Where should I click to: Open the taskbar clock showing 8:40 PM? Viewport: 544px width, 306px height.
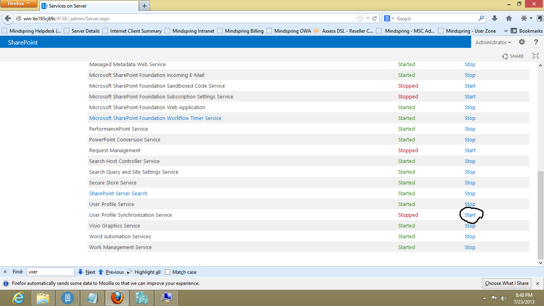click(524, 298)
